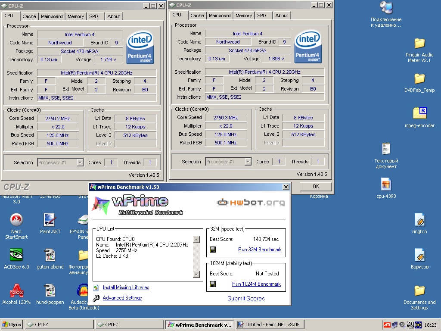Click Voltage 1.728 v value in left CPU-Z
The width and height of the screenshot is (441, 331).
coord(108,59)
